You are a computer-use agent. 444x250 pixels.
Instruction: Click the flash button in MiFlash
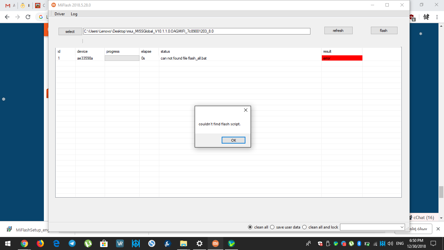pos(384,31)
